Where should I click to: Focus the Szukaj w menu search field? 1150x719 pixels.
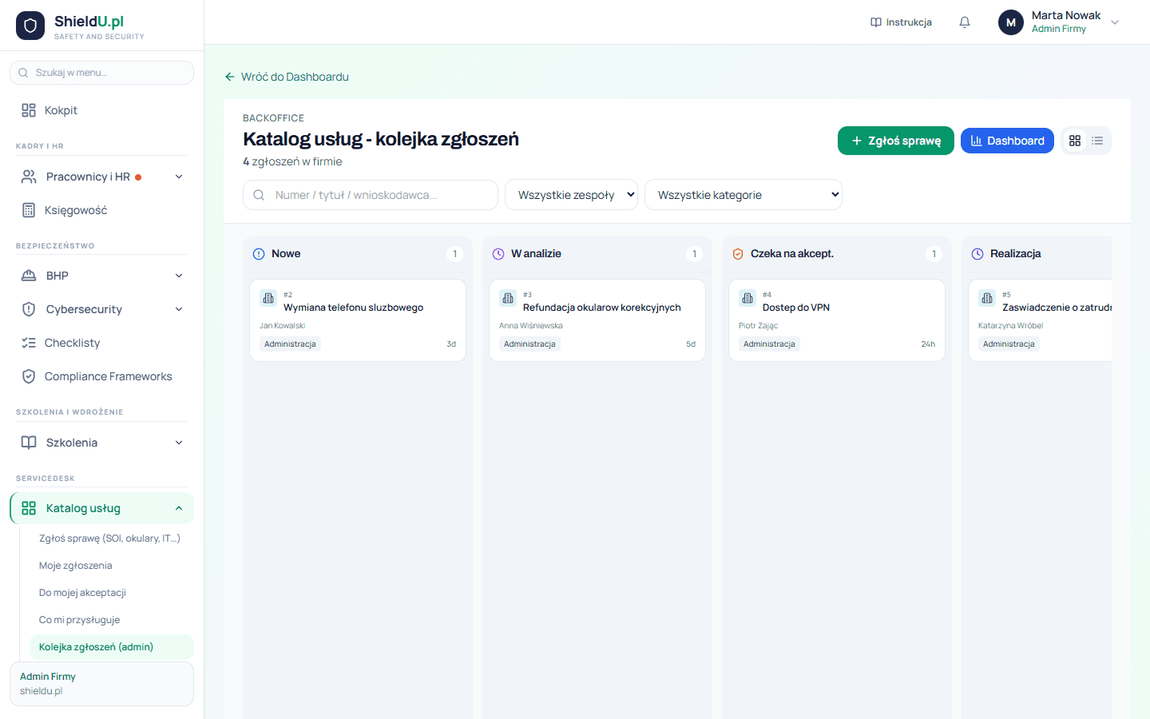(x=101, y=73)
